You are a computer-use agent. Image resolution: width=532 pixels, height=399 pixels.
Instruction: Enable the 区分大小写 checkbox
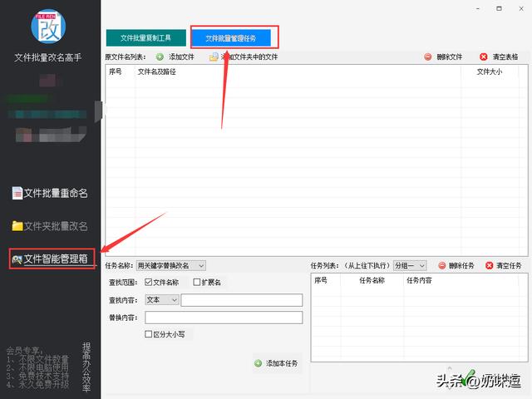click(x=148, y=334)
